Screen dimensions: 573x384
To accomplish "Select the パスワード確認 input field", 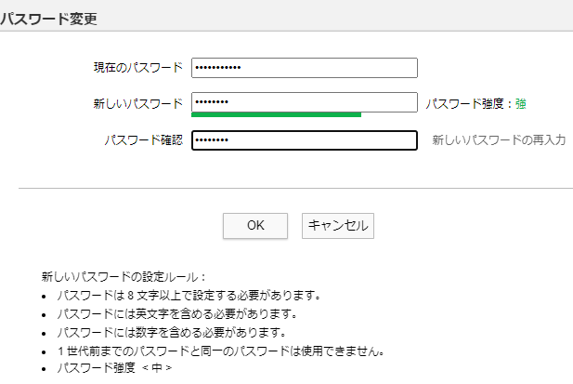I will [305, 140].
